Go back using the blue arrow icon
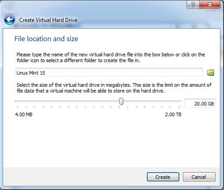This screenshot has height=190, width=224. pos(9,20)
